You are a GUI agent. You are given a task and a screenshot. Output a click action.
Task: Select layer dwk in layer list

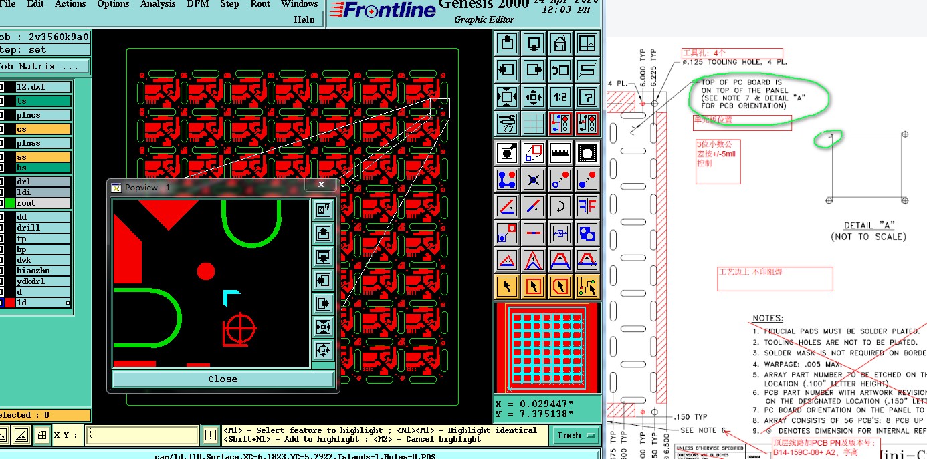pos(43,260)
